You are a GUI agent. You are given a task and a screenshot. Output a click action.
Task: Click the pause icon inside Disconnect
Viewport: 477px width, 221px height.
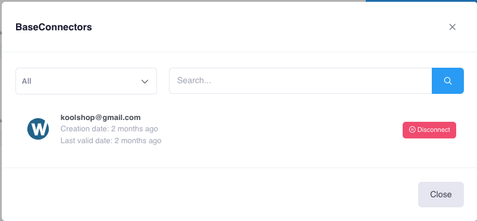412,130
